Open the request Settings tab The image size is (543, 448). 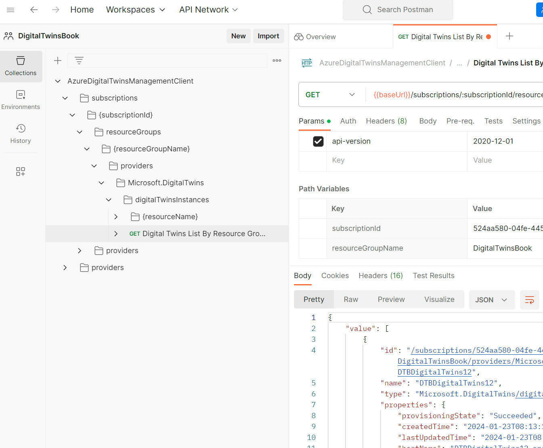coord(526,121)
